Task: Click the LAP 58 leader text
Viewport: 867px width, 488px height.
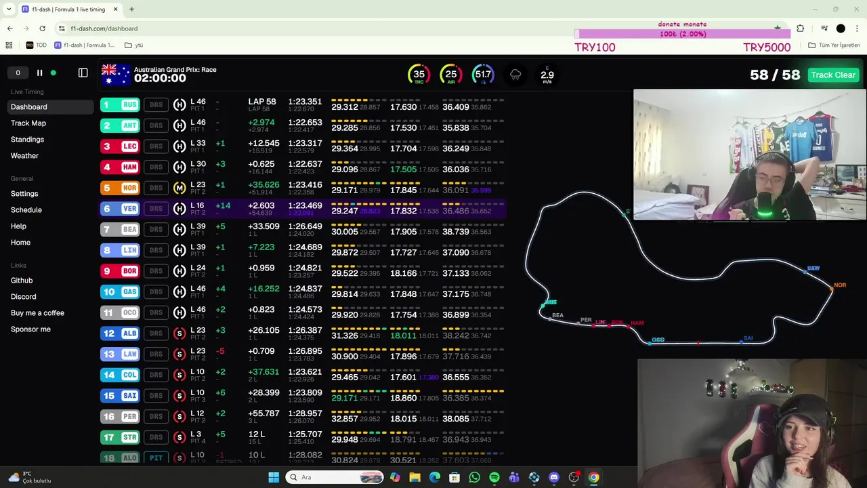Action: pyautogui.click(x=262, y=102)
